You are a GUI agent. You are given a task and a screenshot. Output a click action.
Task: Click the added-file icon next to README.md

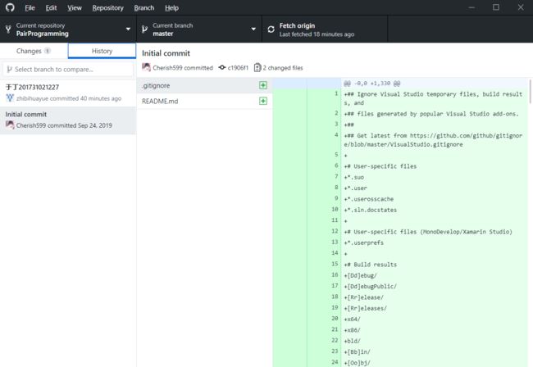(x=262, y=101)
